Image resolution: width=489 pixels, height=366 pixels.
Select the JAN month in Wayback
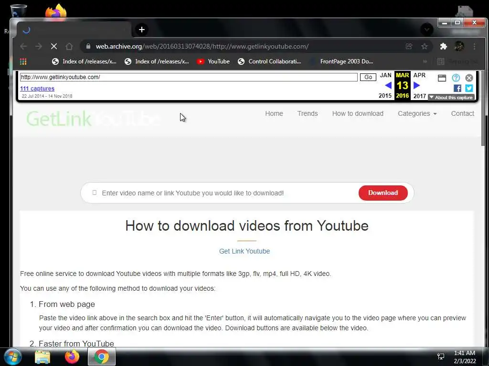tap(386, 75)
